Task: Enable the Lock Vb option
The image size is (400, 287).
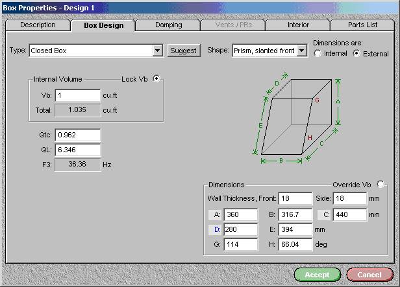Action: (x=156, y=79)
